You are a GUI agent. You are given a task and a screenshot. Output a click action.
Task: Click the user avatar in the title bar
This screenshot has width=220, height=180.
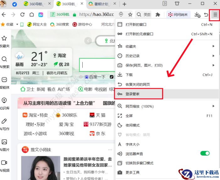pyautogui.click(x=3, y=4)
